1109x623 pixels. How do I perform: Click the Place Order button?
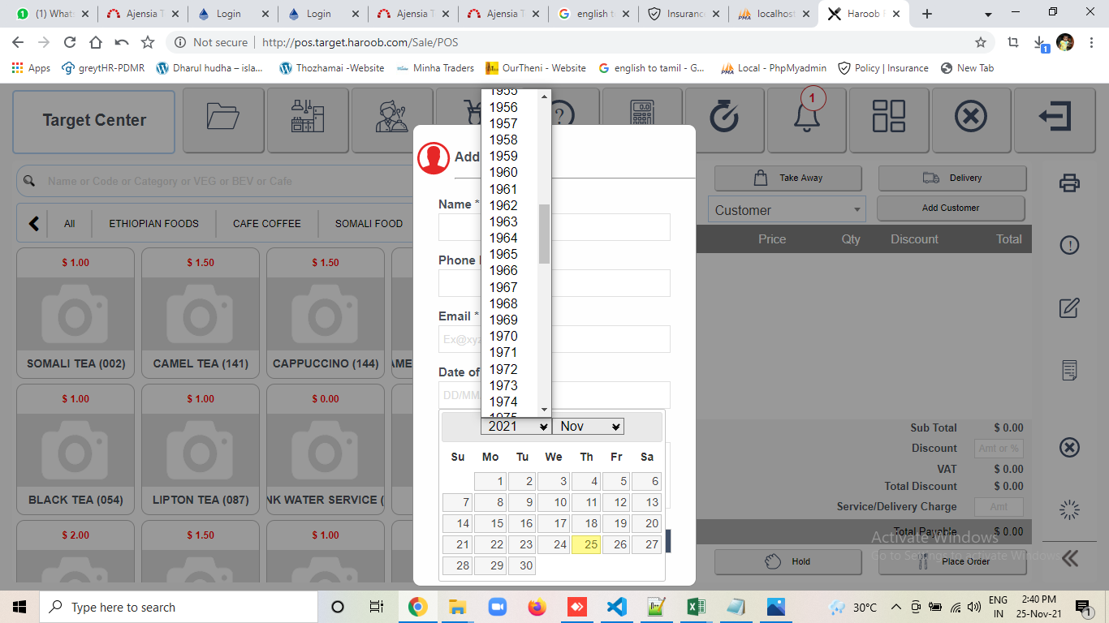click(x=952, y=561)
